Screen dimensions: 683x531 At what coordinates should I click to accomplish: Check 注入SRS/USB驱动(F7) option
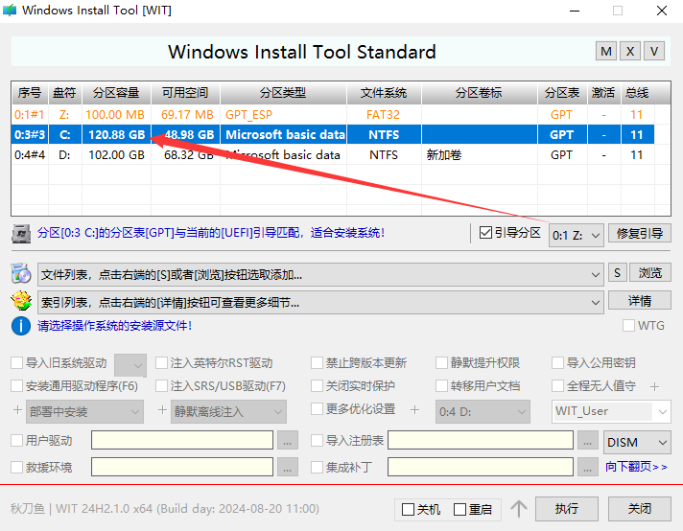(161, 385)
